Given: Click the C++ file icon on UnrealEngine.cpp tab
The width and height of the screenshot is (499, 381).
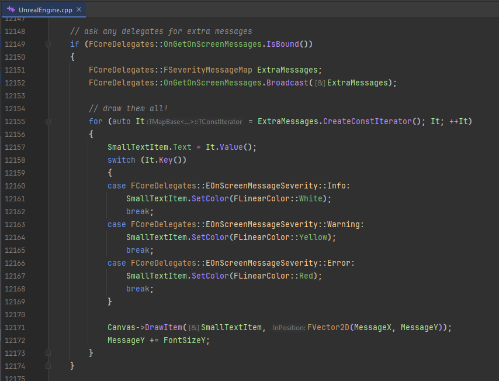Looking at the screenshot, I should (11, 9).
